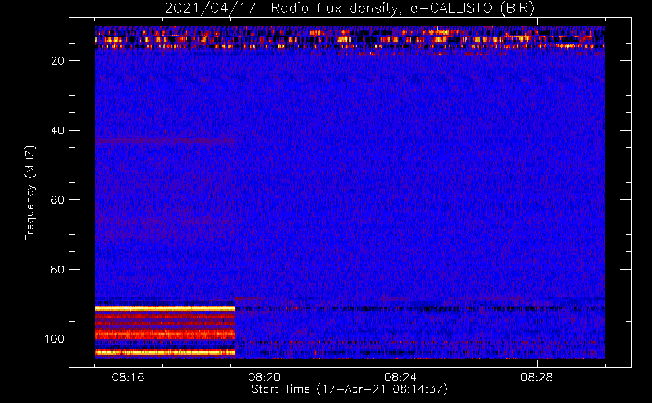The width and height of the screenshot is (652, 403).
Task: Click the '08:24' time tick label
Action: pos(401,378)
